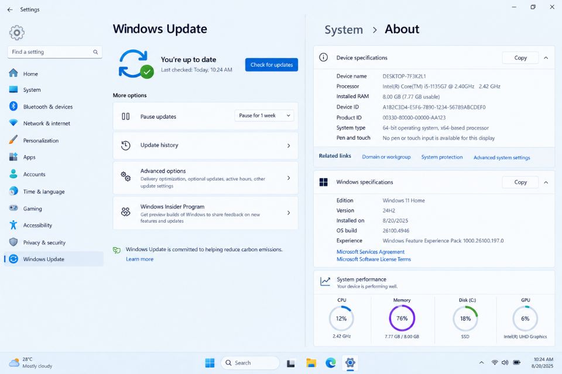Click the Accessibility figure icon

pos(13,225)
